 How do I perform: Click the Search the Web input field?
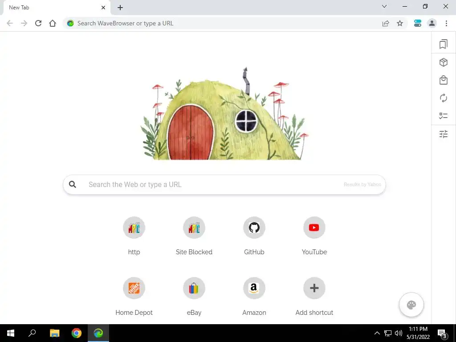224,184
